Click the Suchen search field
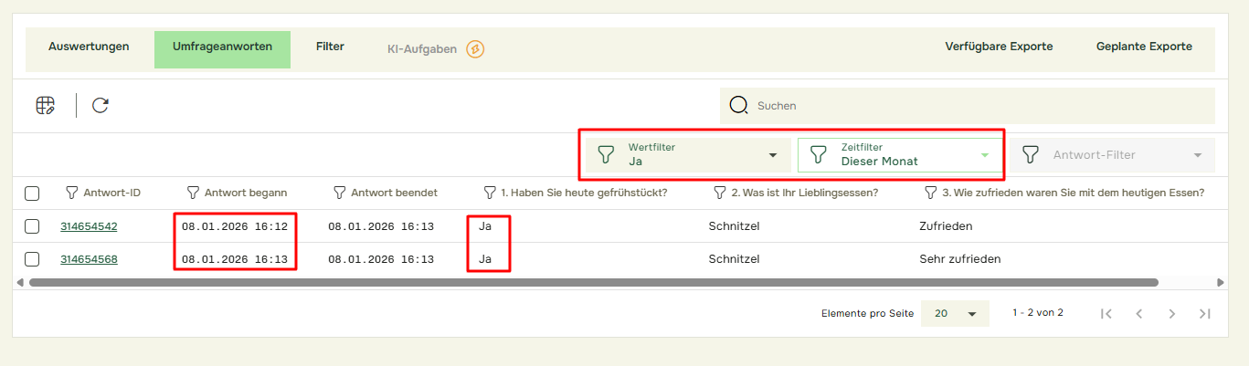This screenshot has height=366, width=1249. coord(969,106)
